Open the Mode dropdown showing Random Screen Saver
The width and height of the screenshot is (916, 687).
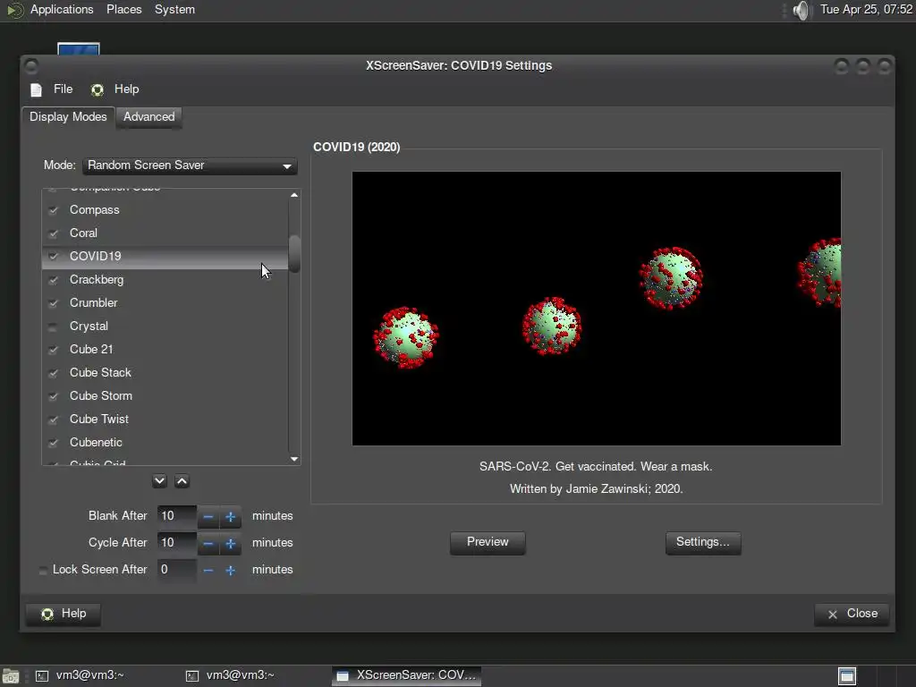(190, 165)
